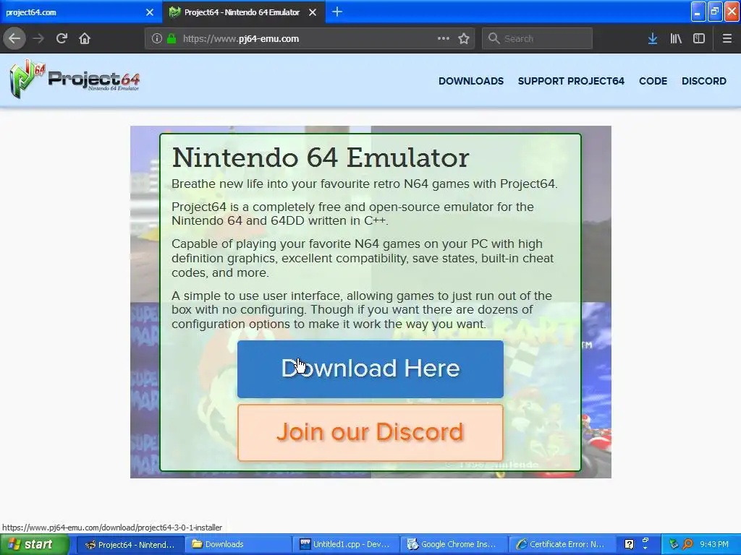Click the Join our Discord button

tap(370, 432)
